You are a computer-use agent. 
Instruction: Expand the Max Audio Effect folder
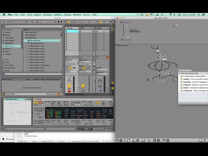click(x=25, y=32)
